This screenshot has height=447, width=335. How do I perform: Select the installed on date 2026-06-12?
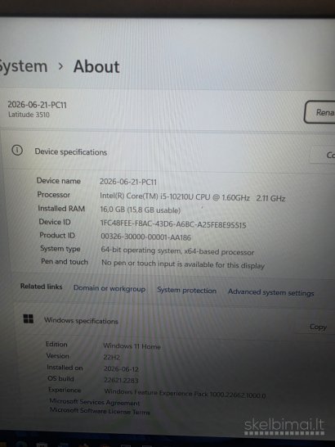click(121, 369)
